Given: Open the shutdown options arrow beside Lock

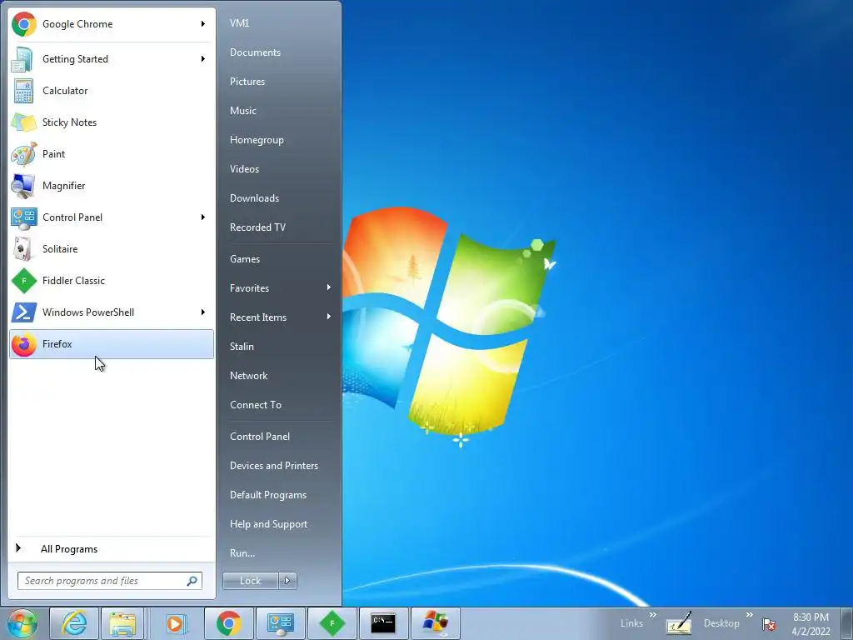Looking at the screenshot, I should (x=287, y=581).
